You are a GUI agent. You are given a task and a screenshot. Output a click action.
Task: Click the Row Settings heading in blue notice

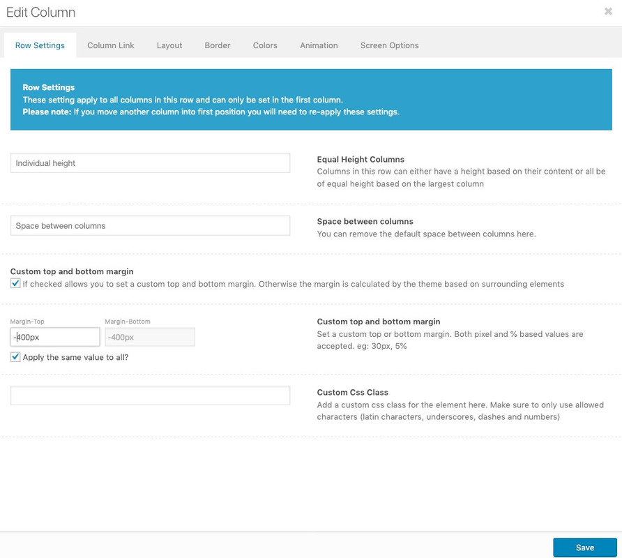(48, 87)
